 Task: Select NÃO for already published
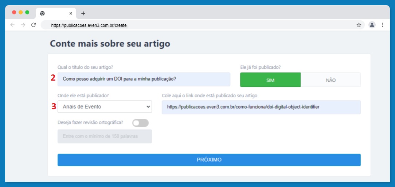pyautogui.click(x=331, y=80)
